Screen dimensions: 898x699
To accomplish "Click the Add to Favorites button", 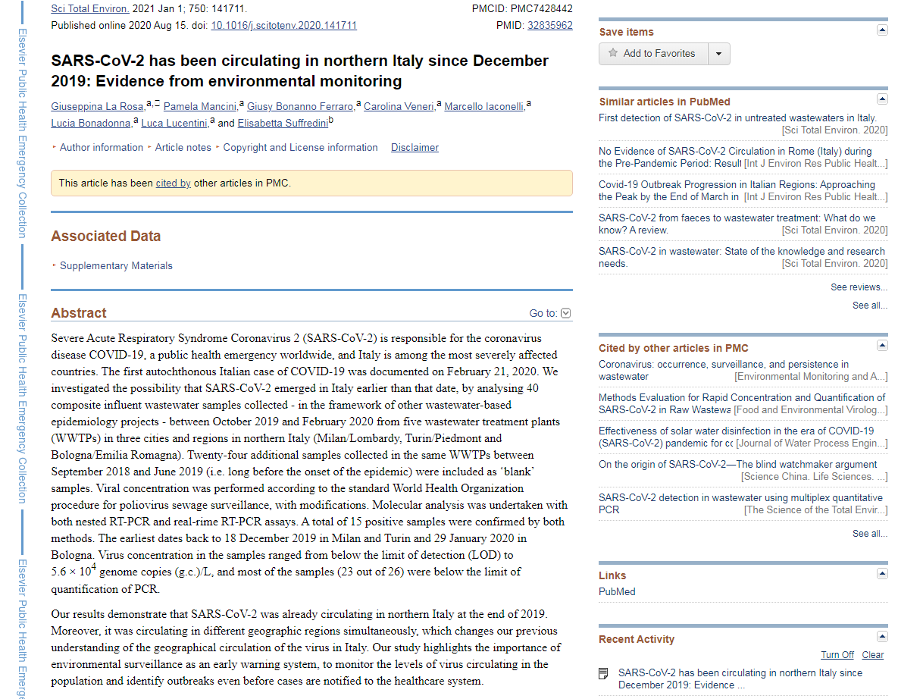I will [653, 54].
